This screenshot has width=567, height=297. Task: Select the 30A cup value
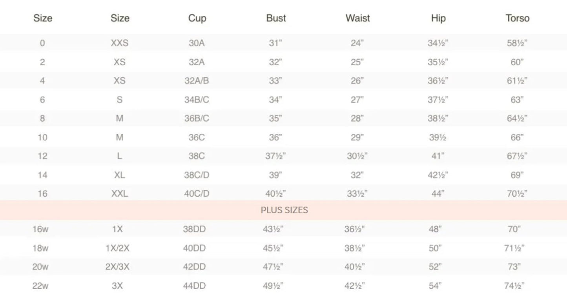coord(197,43)
